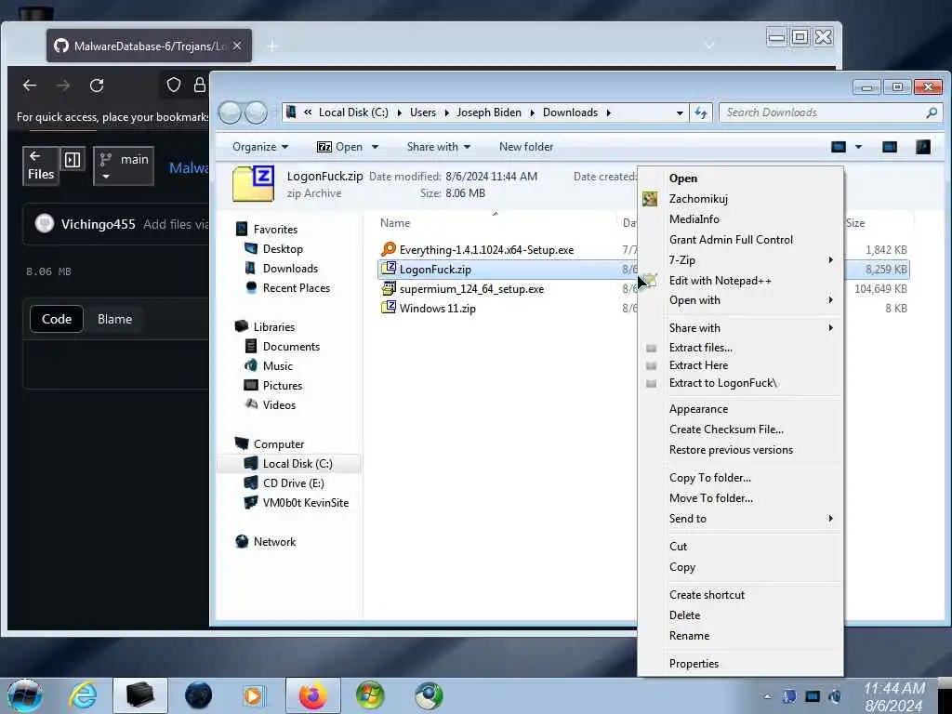Select Cut in context menu
This screenshot has height=714, width=952.
click(x=678, y=547)
